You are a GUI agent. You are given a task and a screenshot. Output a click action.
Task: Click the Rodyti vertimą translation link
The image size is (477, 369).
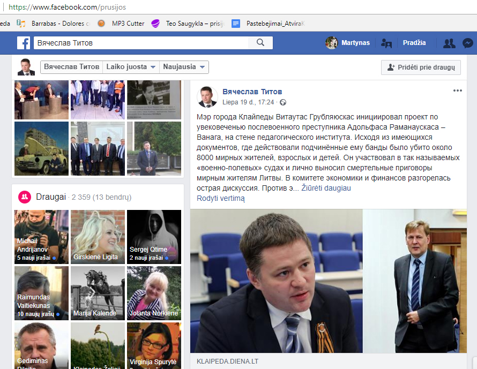pyautogui.click(x=221, y=198)
